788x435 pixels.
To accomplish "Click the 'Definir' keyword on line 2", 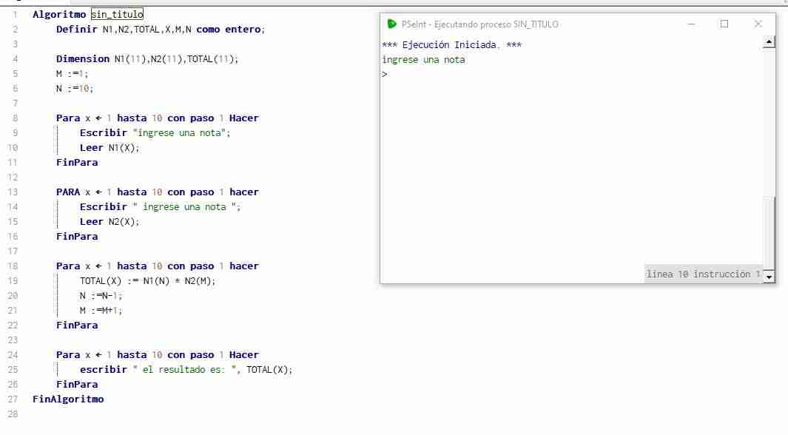I will 77,29.
